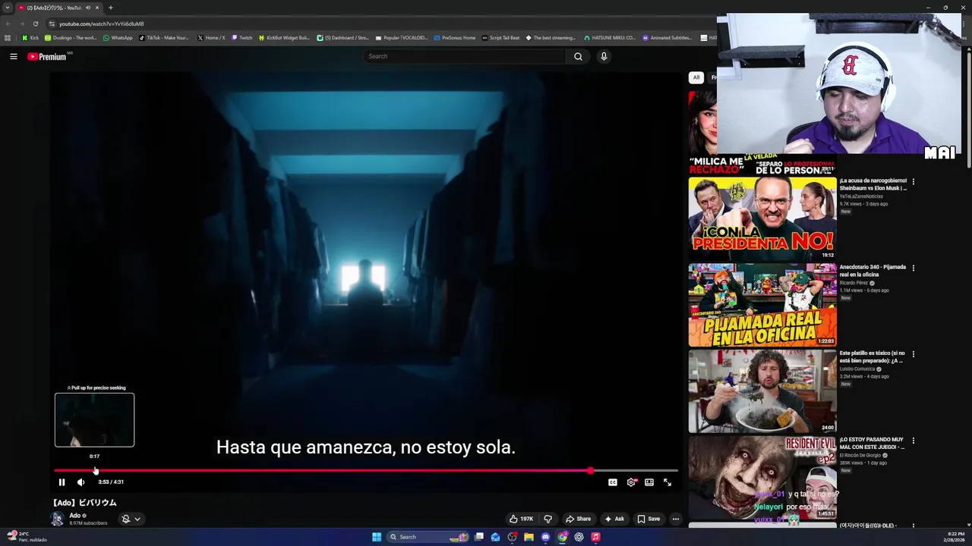Mute the video with the speaker icon
Image resolution: width=972 pixels, height=546 pixels.
80,482
